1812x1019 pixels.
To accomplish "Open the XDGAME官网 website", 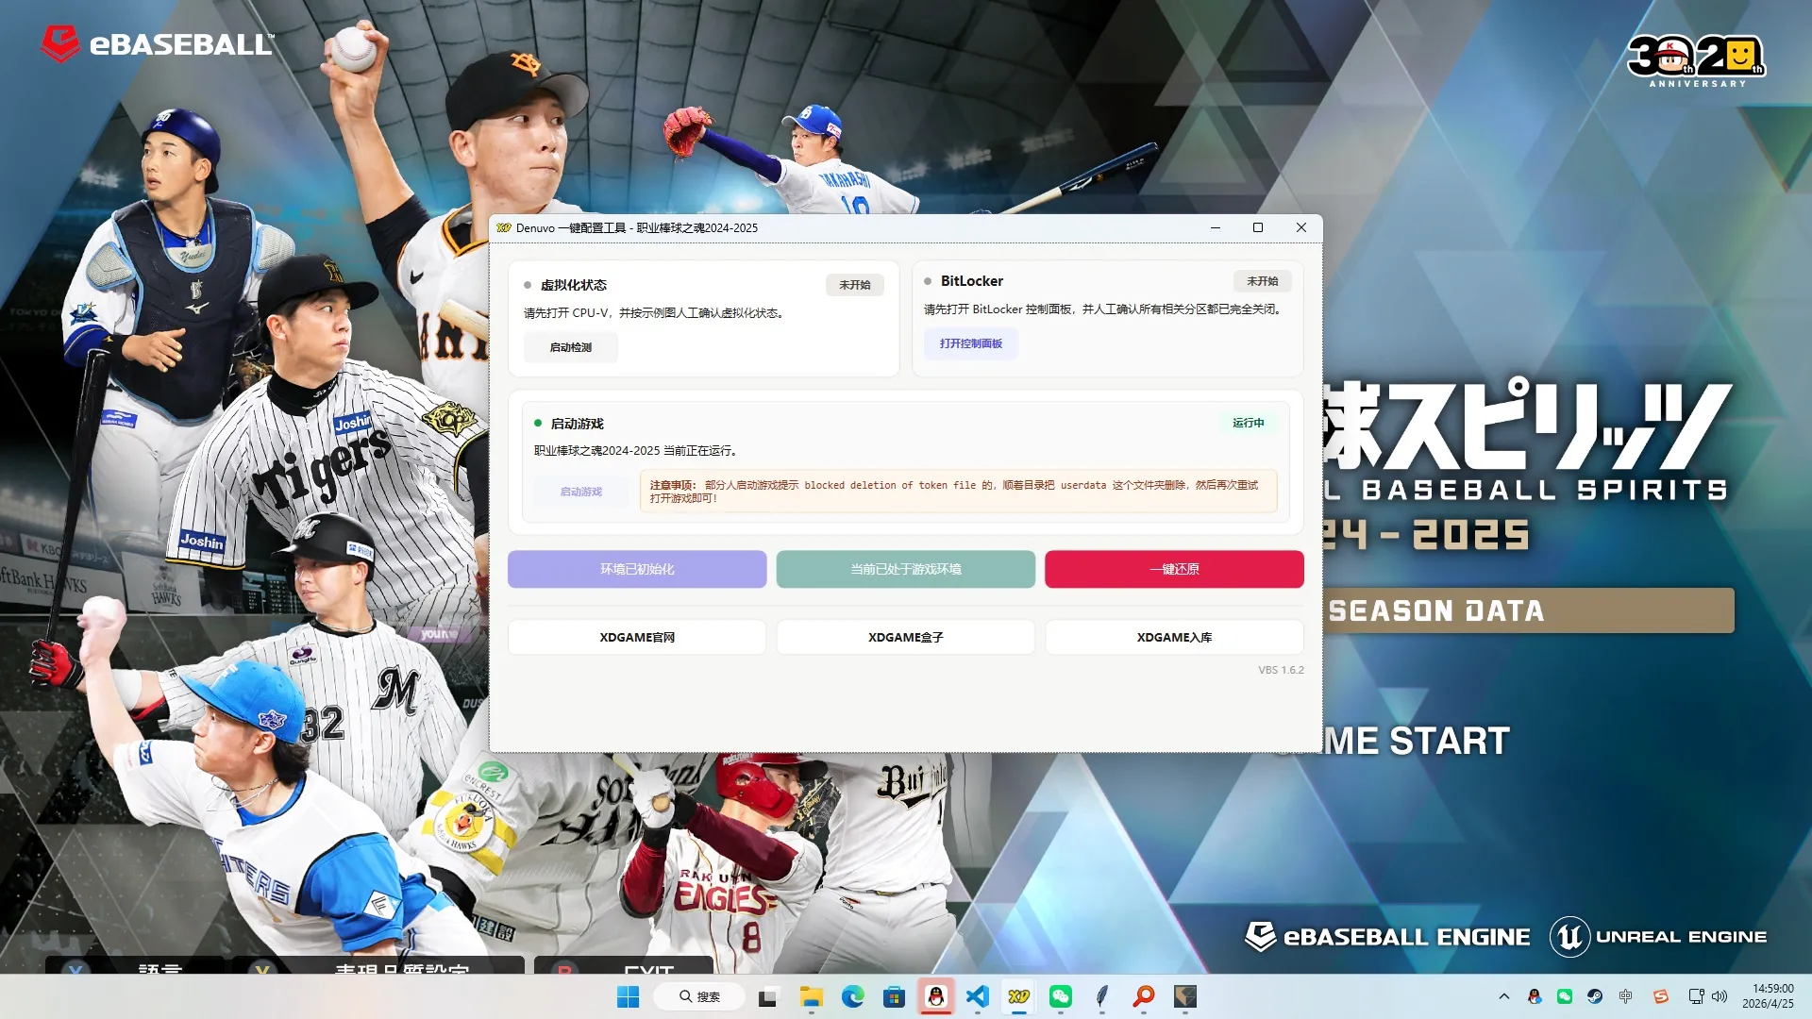I will click(x=636, y=637).
